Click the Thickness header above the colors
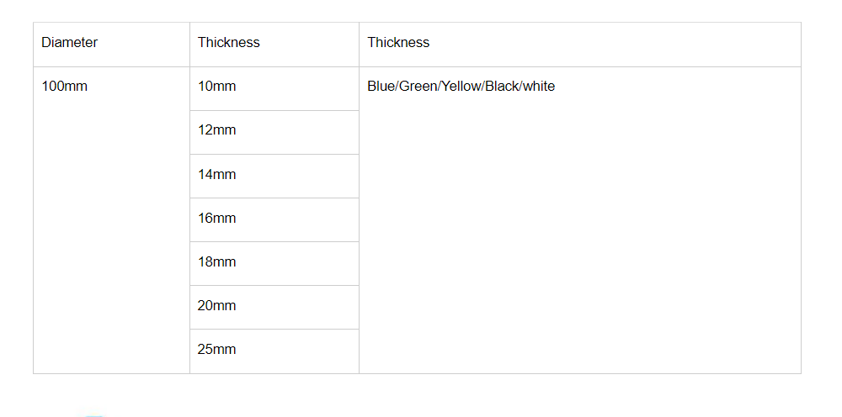 pyautogui.click(x=398, y=43)
